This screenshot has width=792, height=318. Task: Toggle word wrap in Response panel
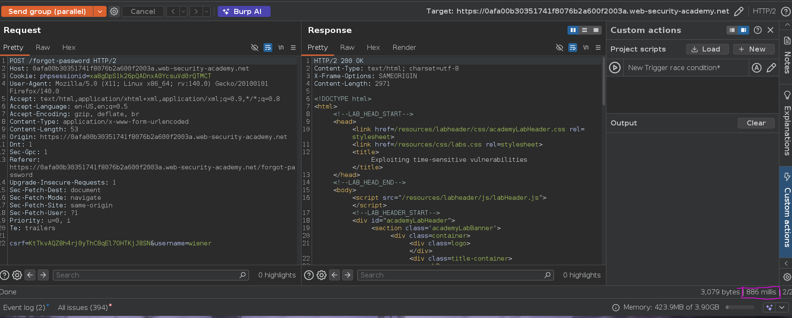(573, 47)
